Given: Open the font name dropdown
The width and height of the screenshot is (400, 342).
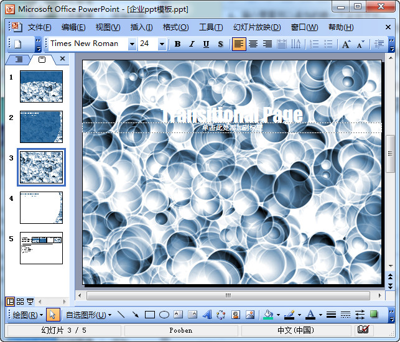Looking at the screenshot, I should click(132, 44).
